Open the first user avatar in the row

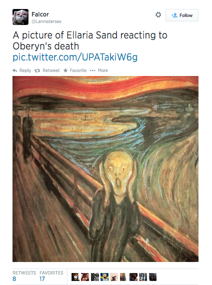[75, 277]
